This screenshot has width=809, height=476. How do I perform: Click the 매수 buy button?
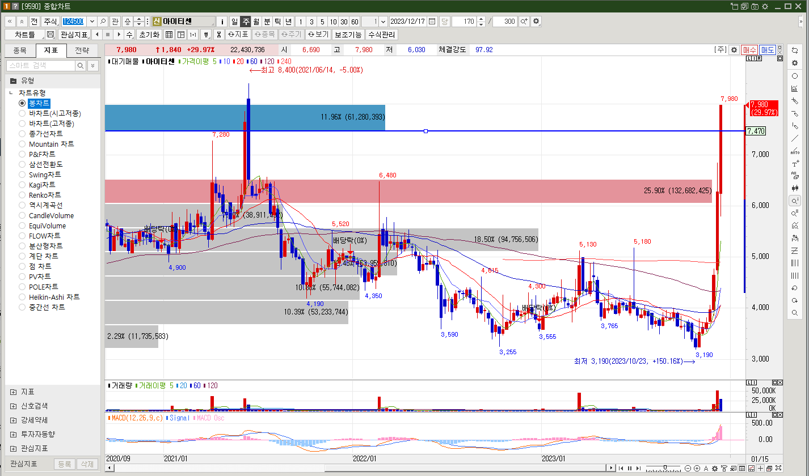click(749, 50)
